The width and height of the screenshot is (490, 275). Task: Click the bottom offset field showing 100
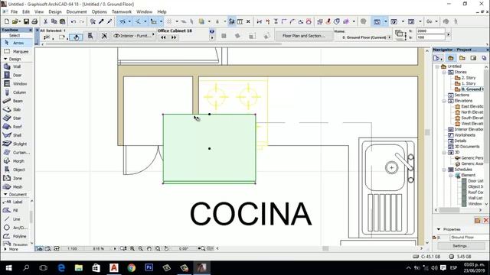pos(430,37)
